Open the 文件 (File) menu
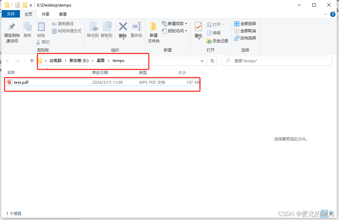Viewport: 339px width, 220px height. coord(11,14)
